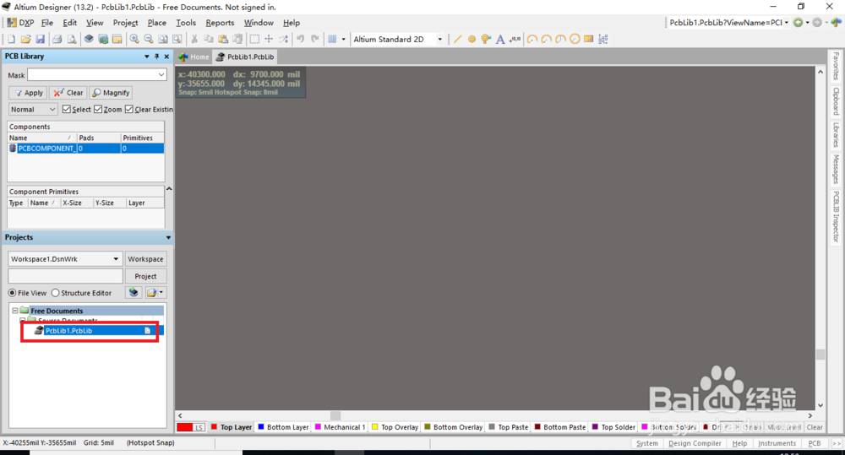Click the Bottom Paste layer tab
Viewport: 845px width, 455px height.
[560, 427]
